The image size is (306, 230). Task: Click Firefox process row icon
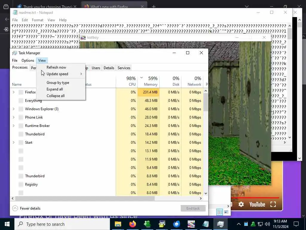[x=21, y=92]
